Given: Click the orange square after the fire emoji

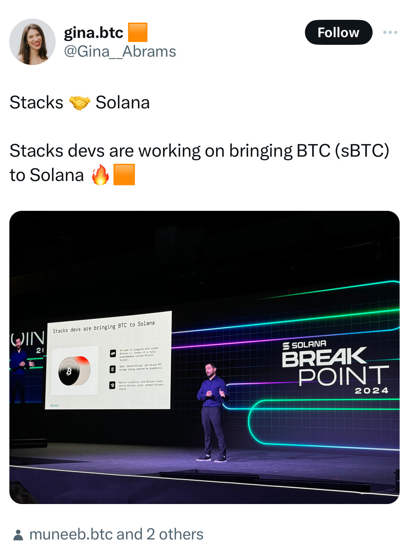Looking at the screenshot, I should point(124,174).
